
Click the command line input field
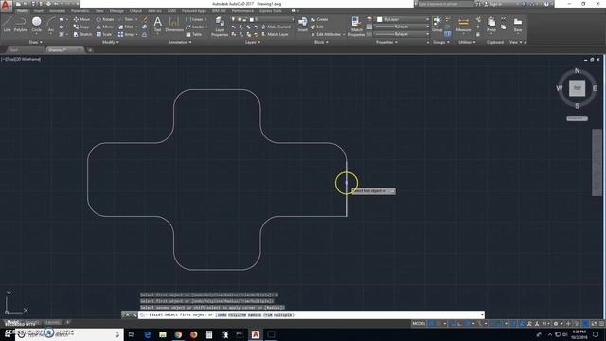coord(312,315)
